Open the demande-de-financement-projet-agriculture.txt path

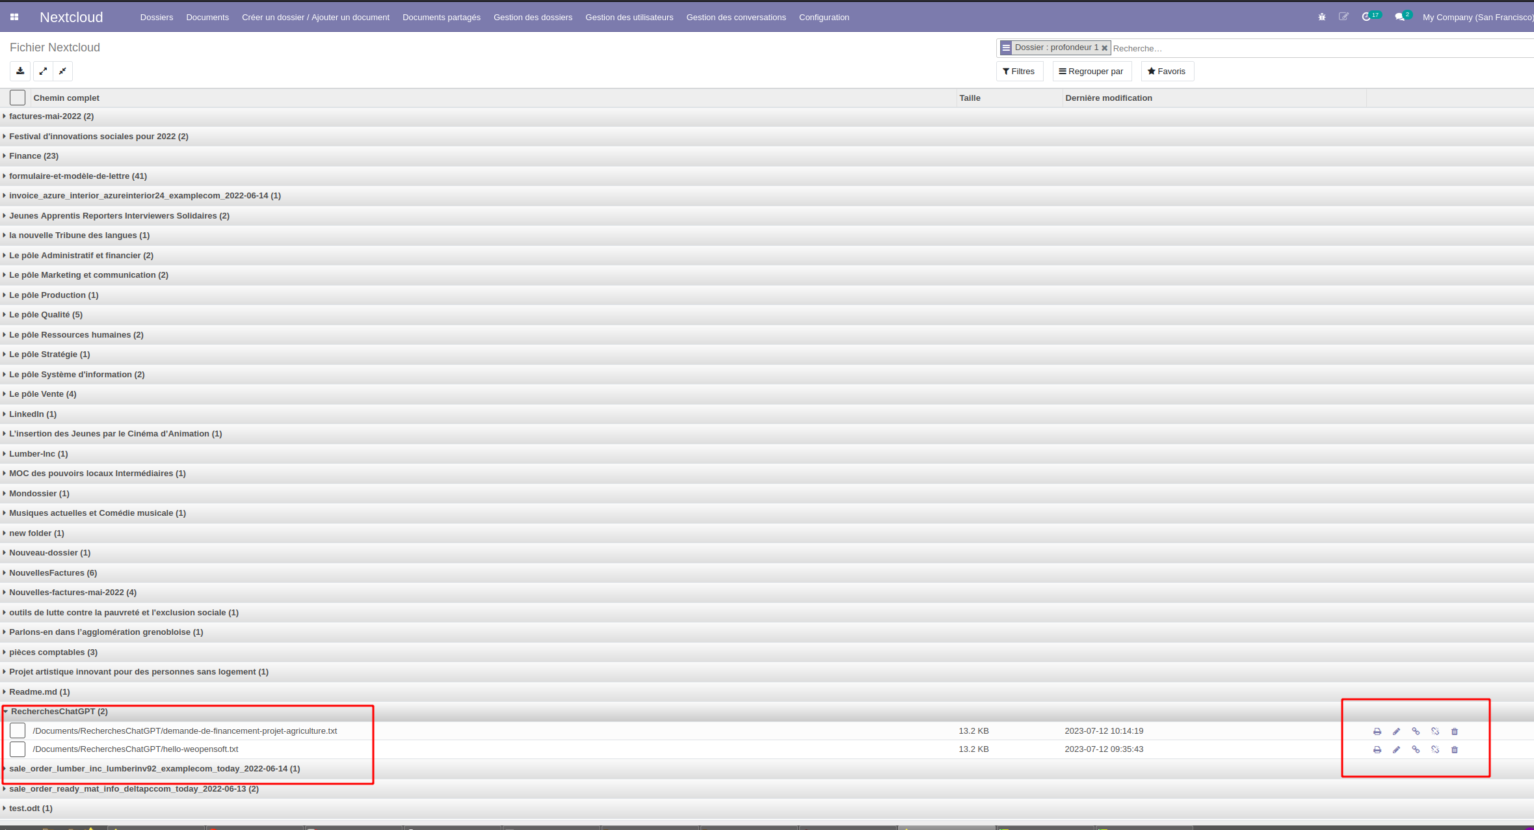[185, 731]
